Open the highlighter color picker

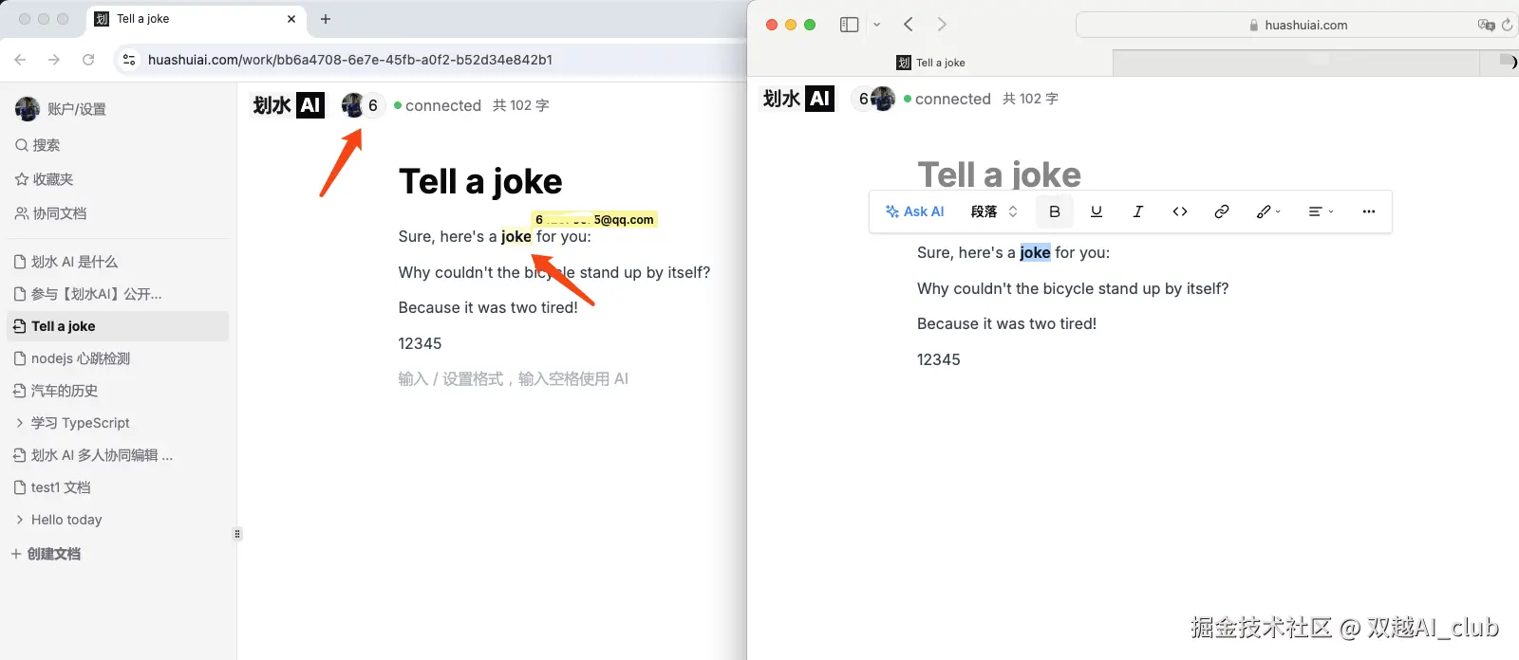pos(1267,211)
